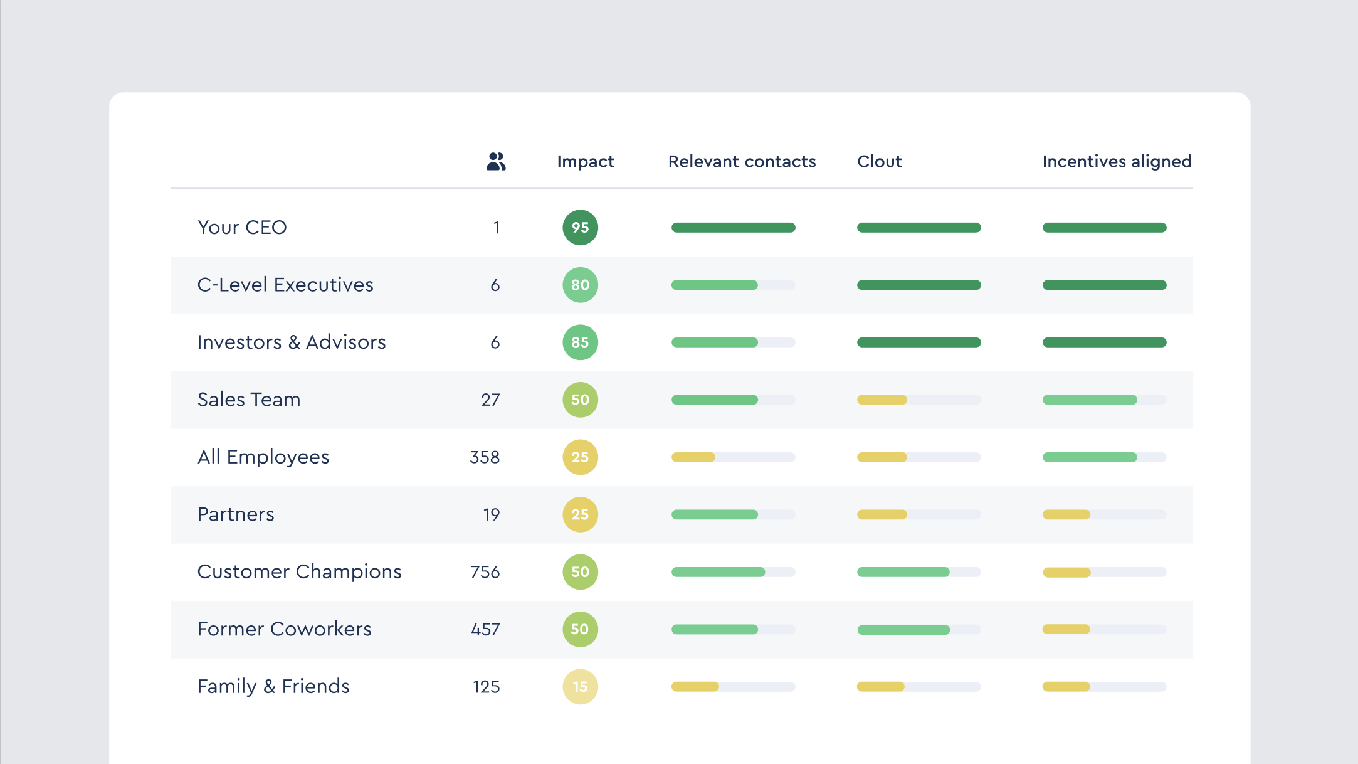The image size is (1358, 764).
Task: Click the 756 count for Customer Champions
Action: tap(485, 572)
